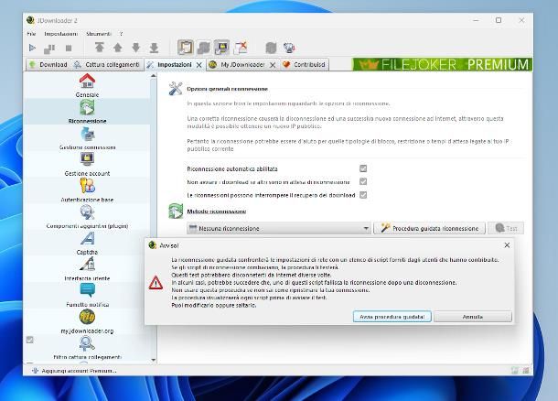
Task: Click the Metodo riconnessione heading
Action: 217,211
